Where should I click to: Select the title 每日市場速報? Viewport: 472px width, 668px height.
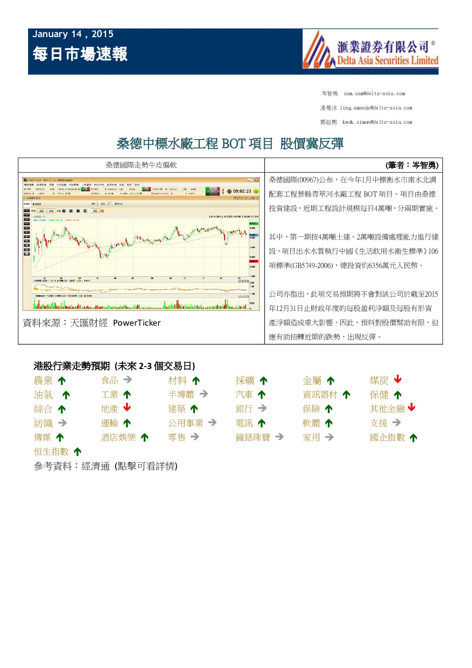pyautogui.click(x=80, y=54)
